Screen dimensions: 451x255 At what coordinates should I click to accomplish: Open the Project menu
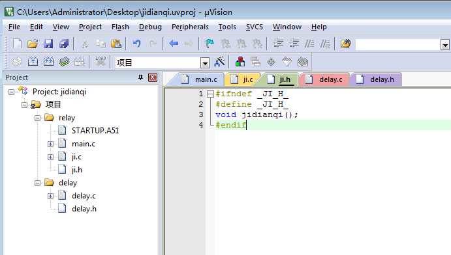[90, 27]
